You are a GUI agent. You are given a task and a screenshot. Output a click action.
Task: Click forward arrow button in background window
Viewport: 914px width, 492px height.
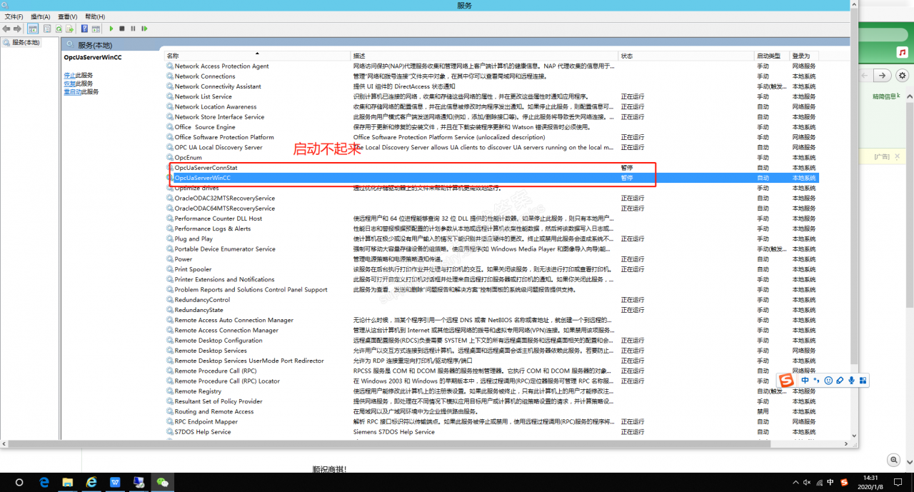(883, 76)
